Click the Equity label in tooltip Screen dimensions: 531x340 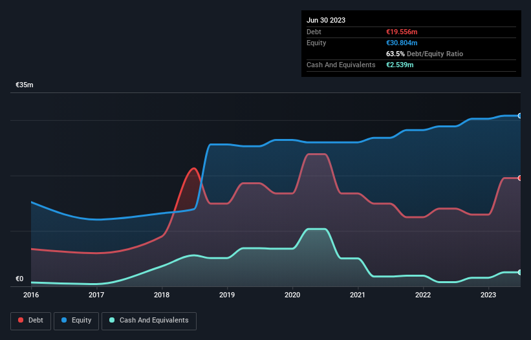(316, 43)
